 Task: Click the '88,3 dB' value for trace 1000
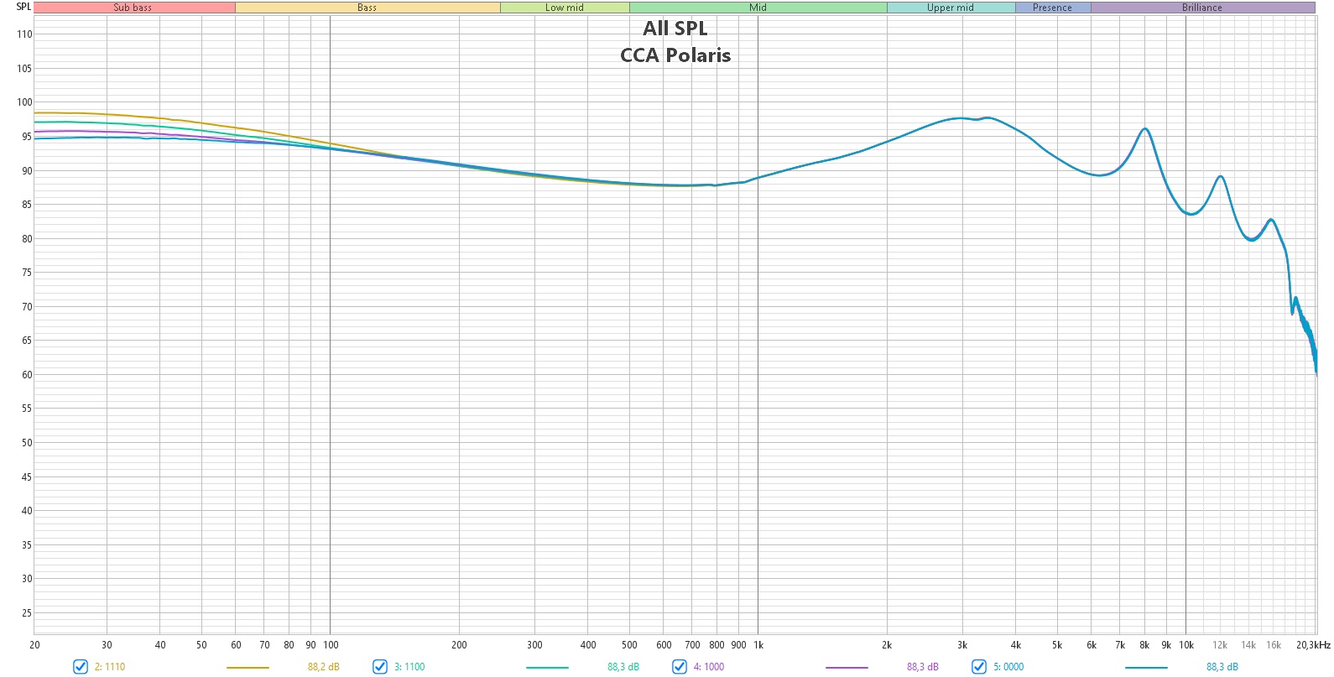click(922, 667)
